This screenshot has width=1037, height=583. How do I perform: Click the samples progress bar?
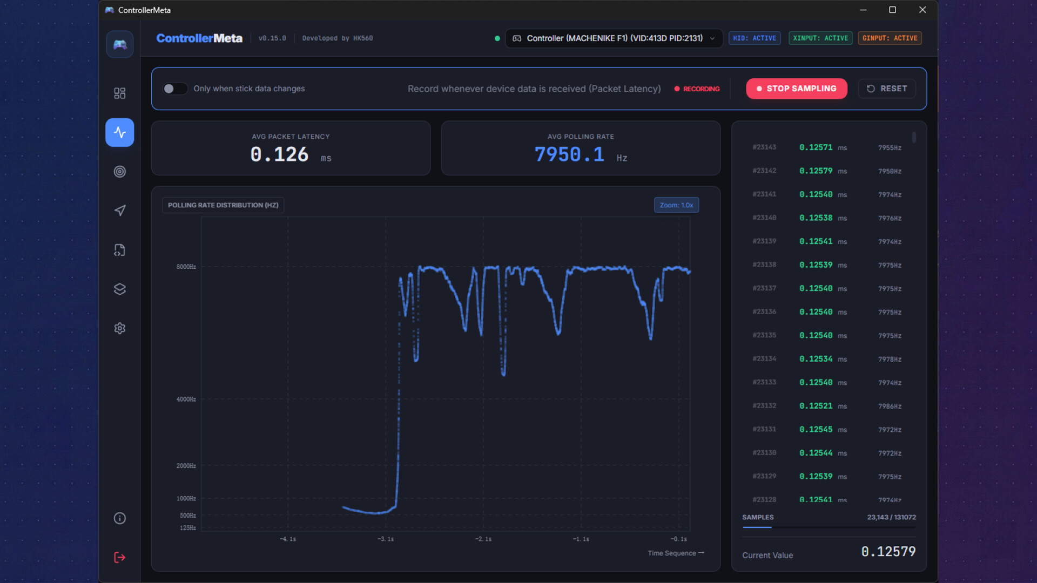click(829, 527)
